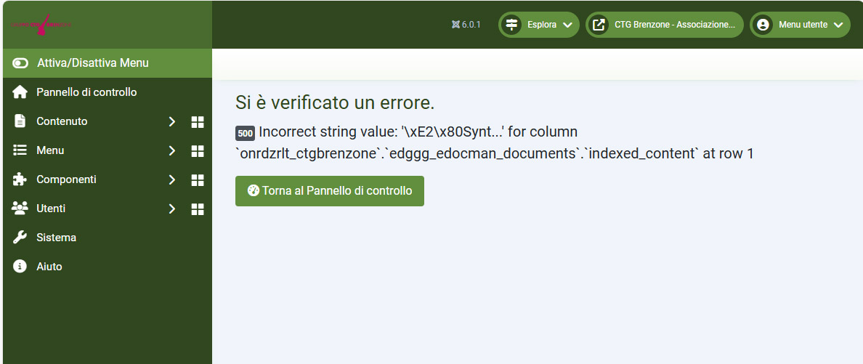Click the Sistema wrench icon
Image resolution: width=863 pixels, height=364 pixels.
coord(20,238)
